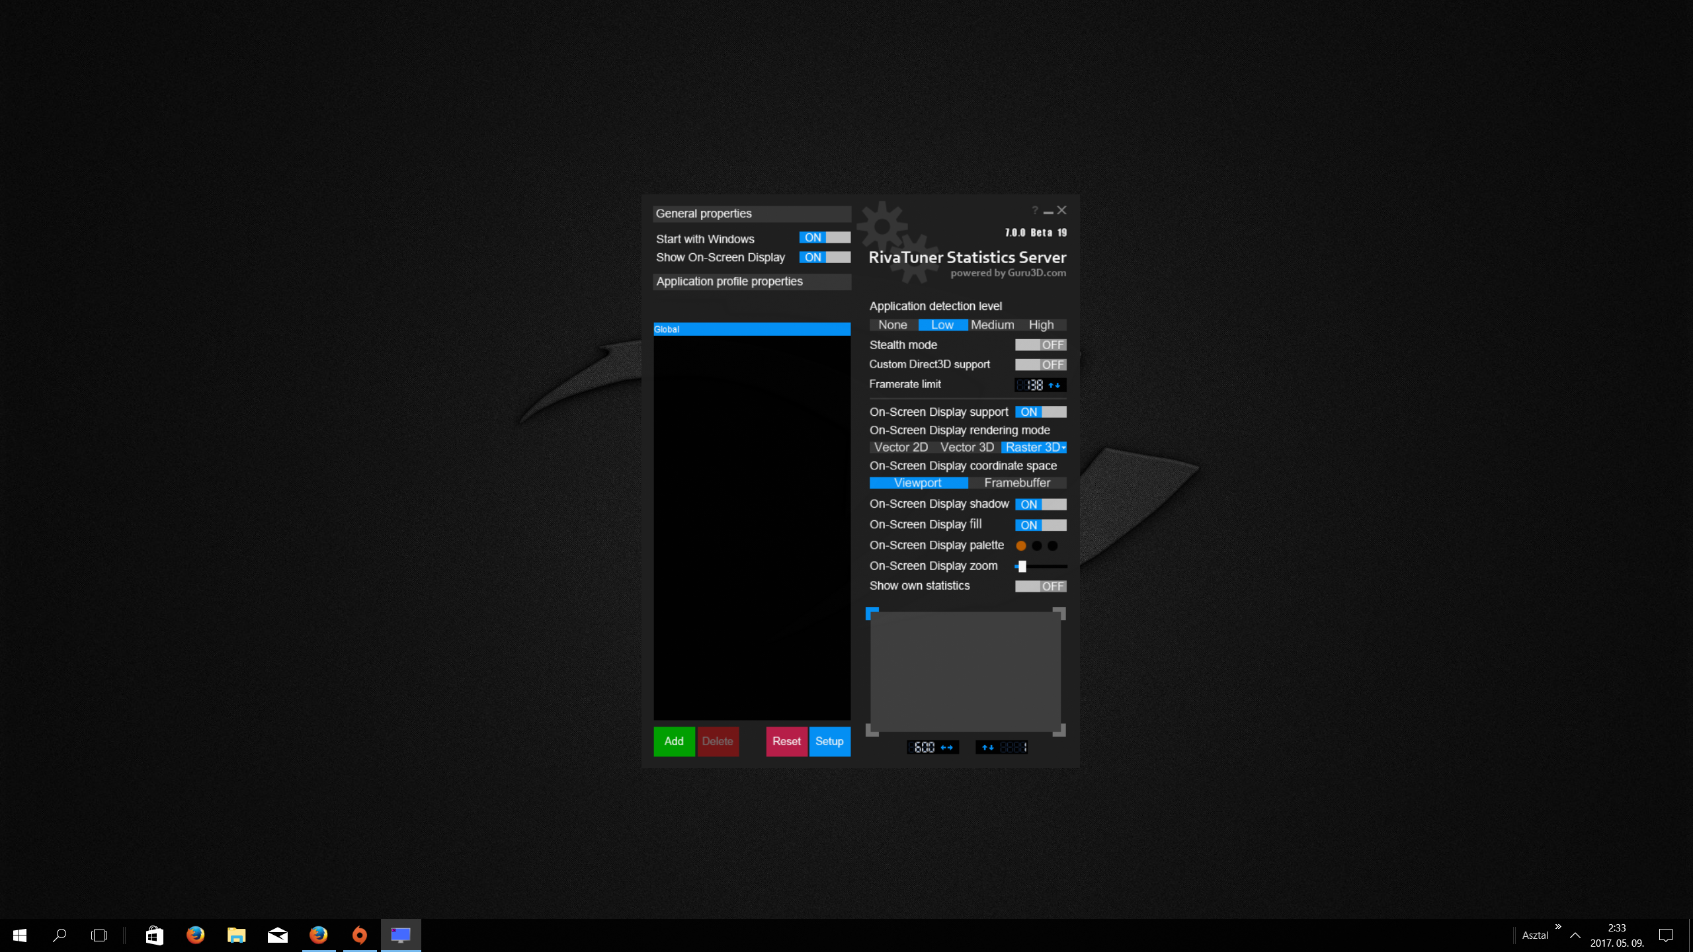
Task: Click the Framerate limit value field
Action: [x=1030, y=385]
